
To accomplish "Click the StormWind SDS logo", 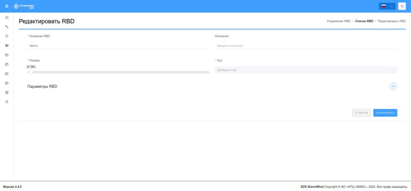I will point(24,6).
